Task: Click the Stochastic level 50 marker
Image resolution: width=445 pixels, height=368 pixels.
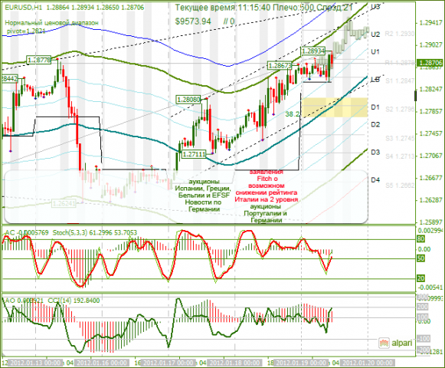Action: 420,258
